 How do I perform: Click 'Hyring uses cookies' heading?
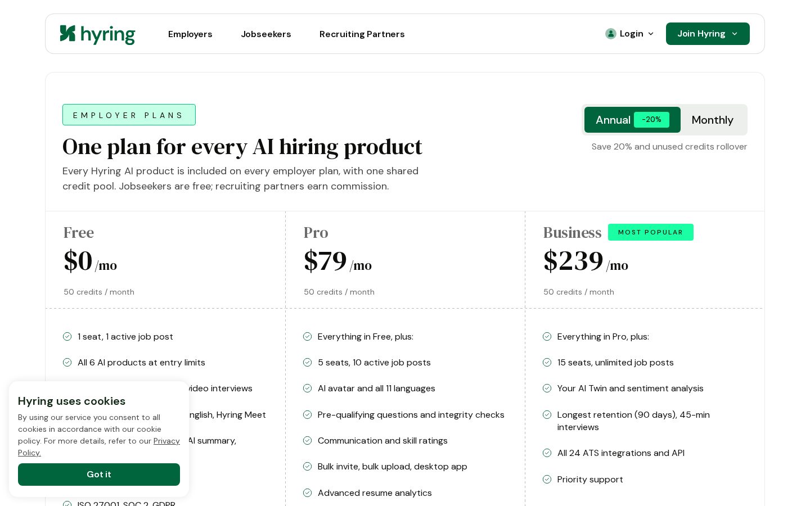pyautogui.click(x=71, y=401)
